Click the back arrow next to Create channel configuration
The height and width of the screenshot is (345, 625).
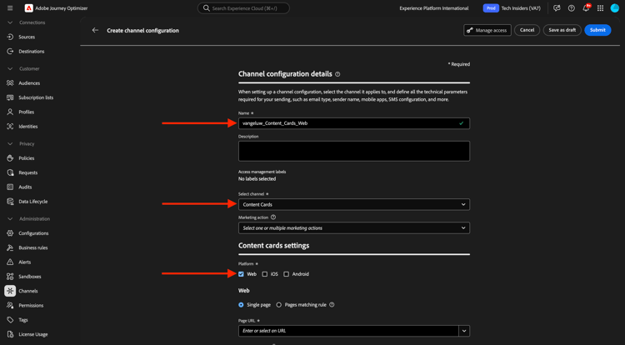(95, 30)
